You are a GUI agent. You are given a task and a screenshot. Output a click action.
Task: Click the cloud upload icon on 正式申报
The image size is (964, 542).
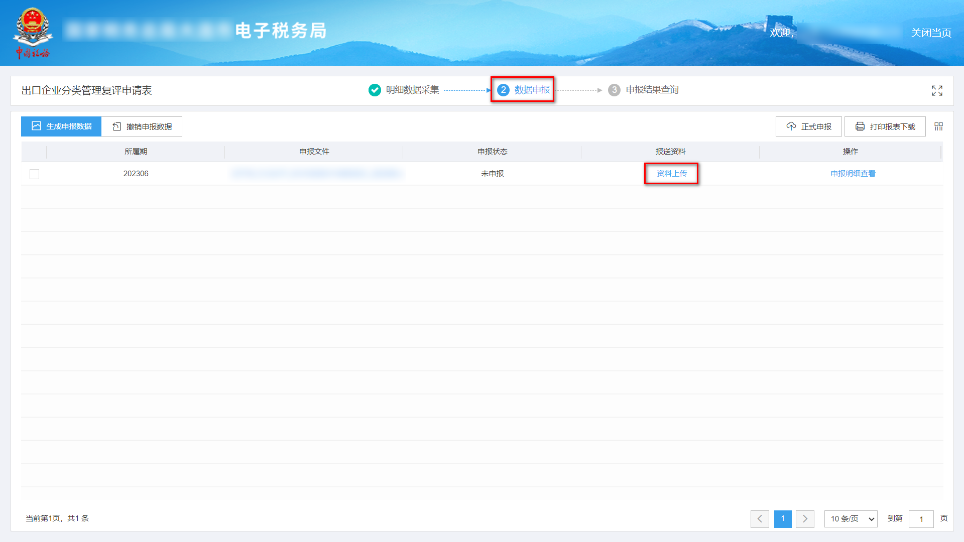pos(791,126)
